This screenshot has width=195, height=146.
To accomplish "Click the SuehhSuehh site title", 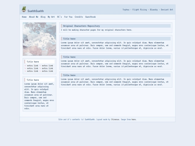I will (35, 11).
